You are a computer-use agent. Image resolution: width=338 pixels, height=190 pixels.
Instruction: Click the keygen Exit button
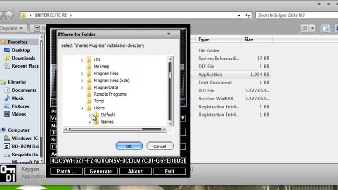[170, 171]
